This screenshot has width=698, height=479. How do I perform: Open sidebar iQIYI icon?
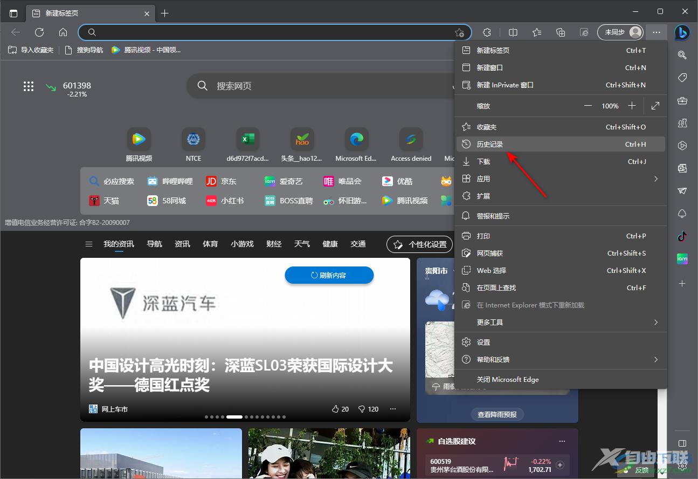pos(682,259)
